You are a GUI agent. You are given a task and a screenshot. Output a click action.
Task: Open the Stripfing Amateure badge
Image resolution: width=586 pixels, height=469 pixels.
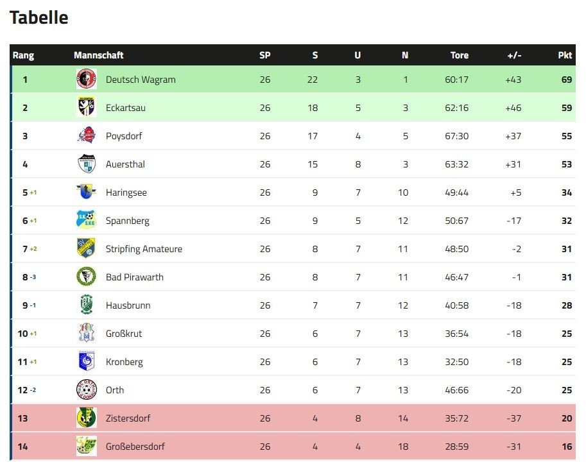point(87,248)
